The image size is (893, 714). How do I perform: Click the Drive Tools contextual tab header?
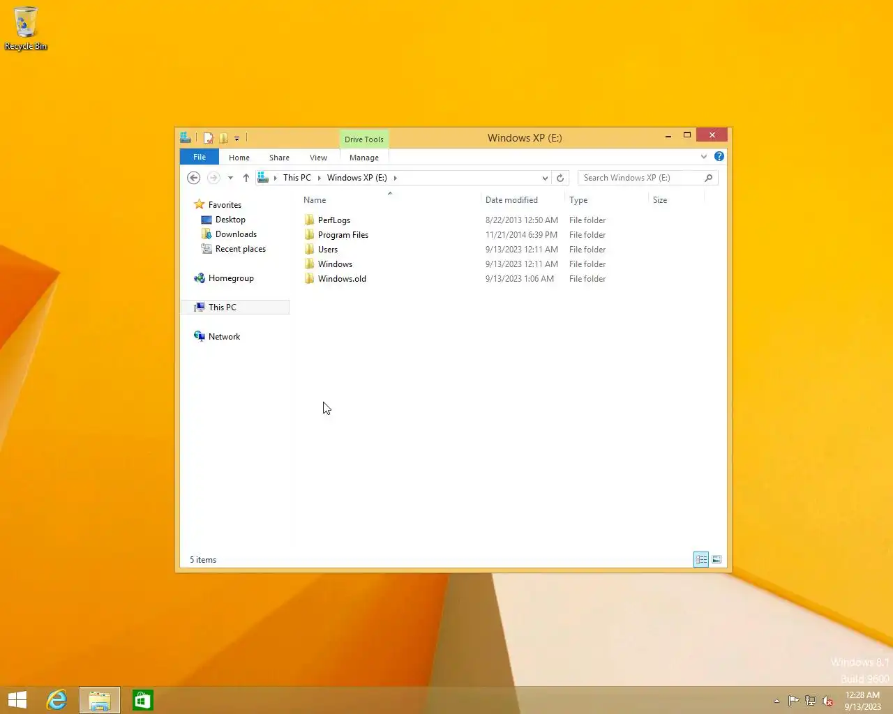364,139
